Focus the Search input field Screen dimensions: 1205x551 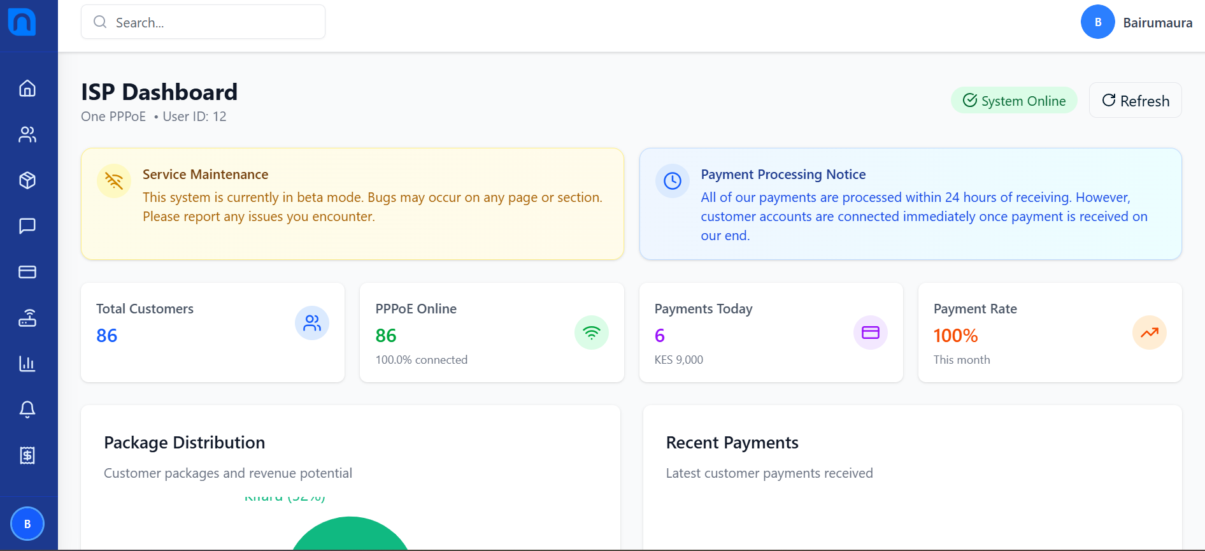tap(203, 22)
